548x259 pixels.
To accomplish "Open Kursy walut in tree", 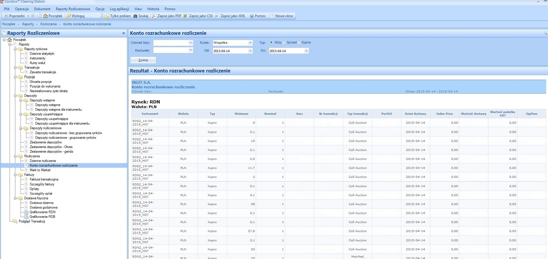I will point(37,63).
